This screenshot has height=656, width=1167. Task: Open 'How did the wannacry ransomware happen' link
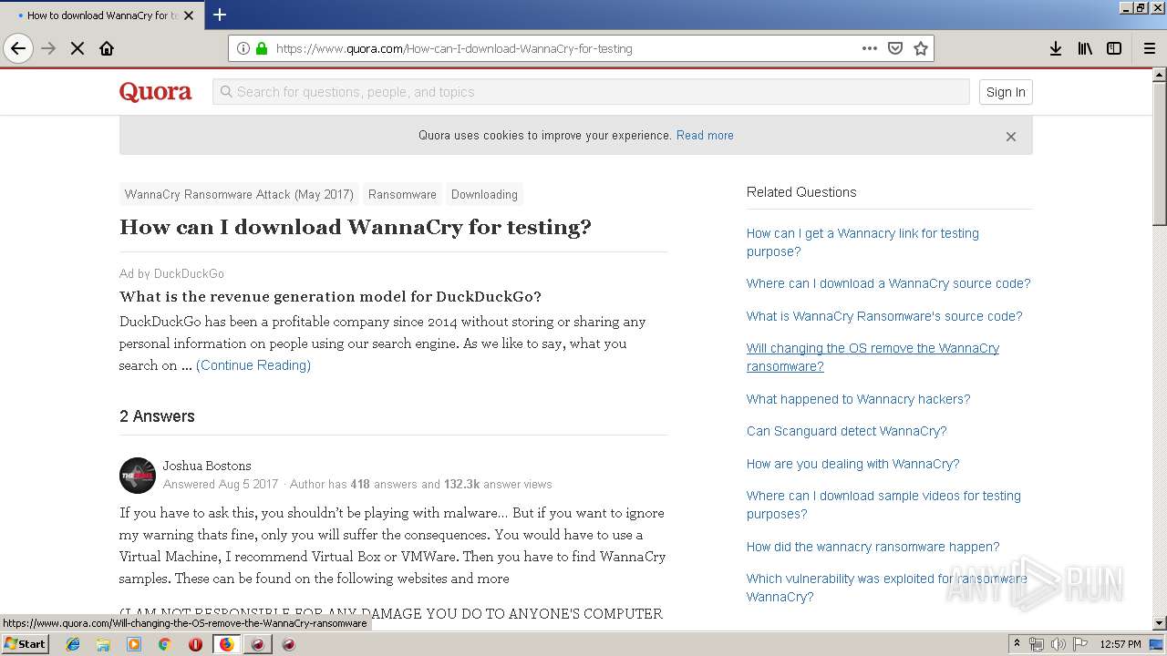(x=873, y=547)
